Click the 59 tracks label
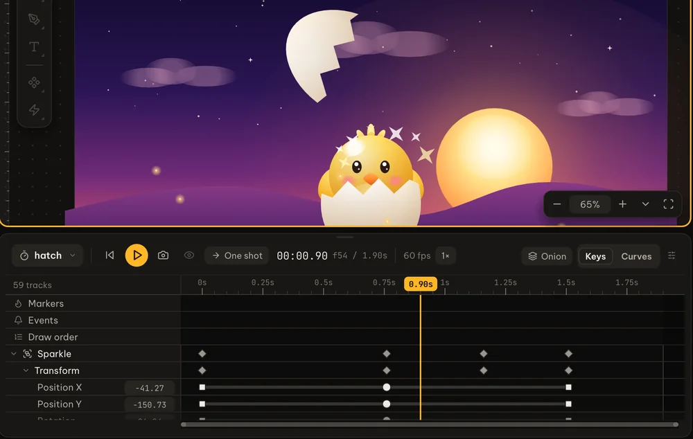Image resolution: width=693 pixels, height=439 pixels. click(33, 285)
